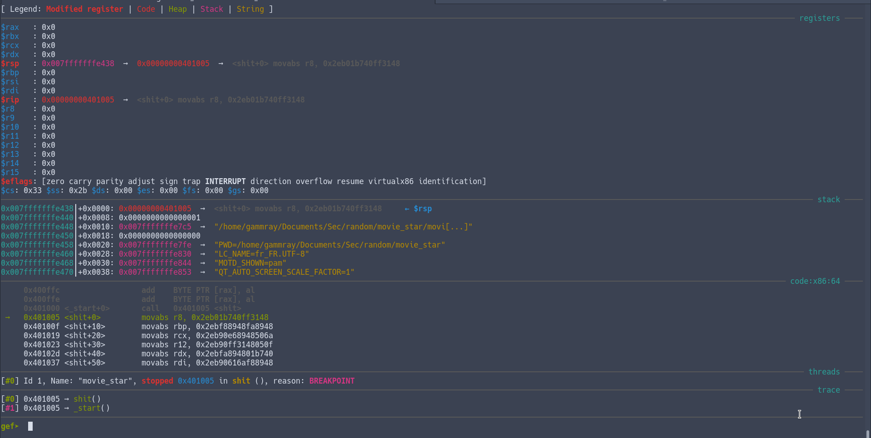Viewport: 871px width, 438px height.
Task: Click the _start() frame in trace
Action: (x=91, y=408)
